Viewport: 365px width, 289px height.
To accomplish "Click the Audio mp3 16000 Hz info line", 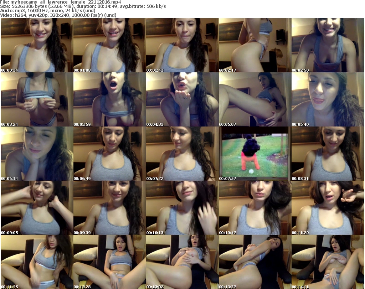I will click(48, 11).
